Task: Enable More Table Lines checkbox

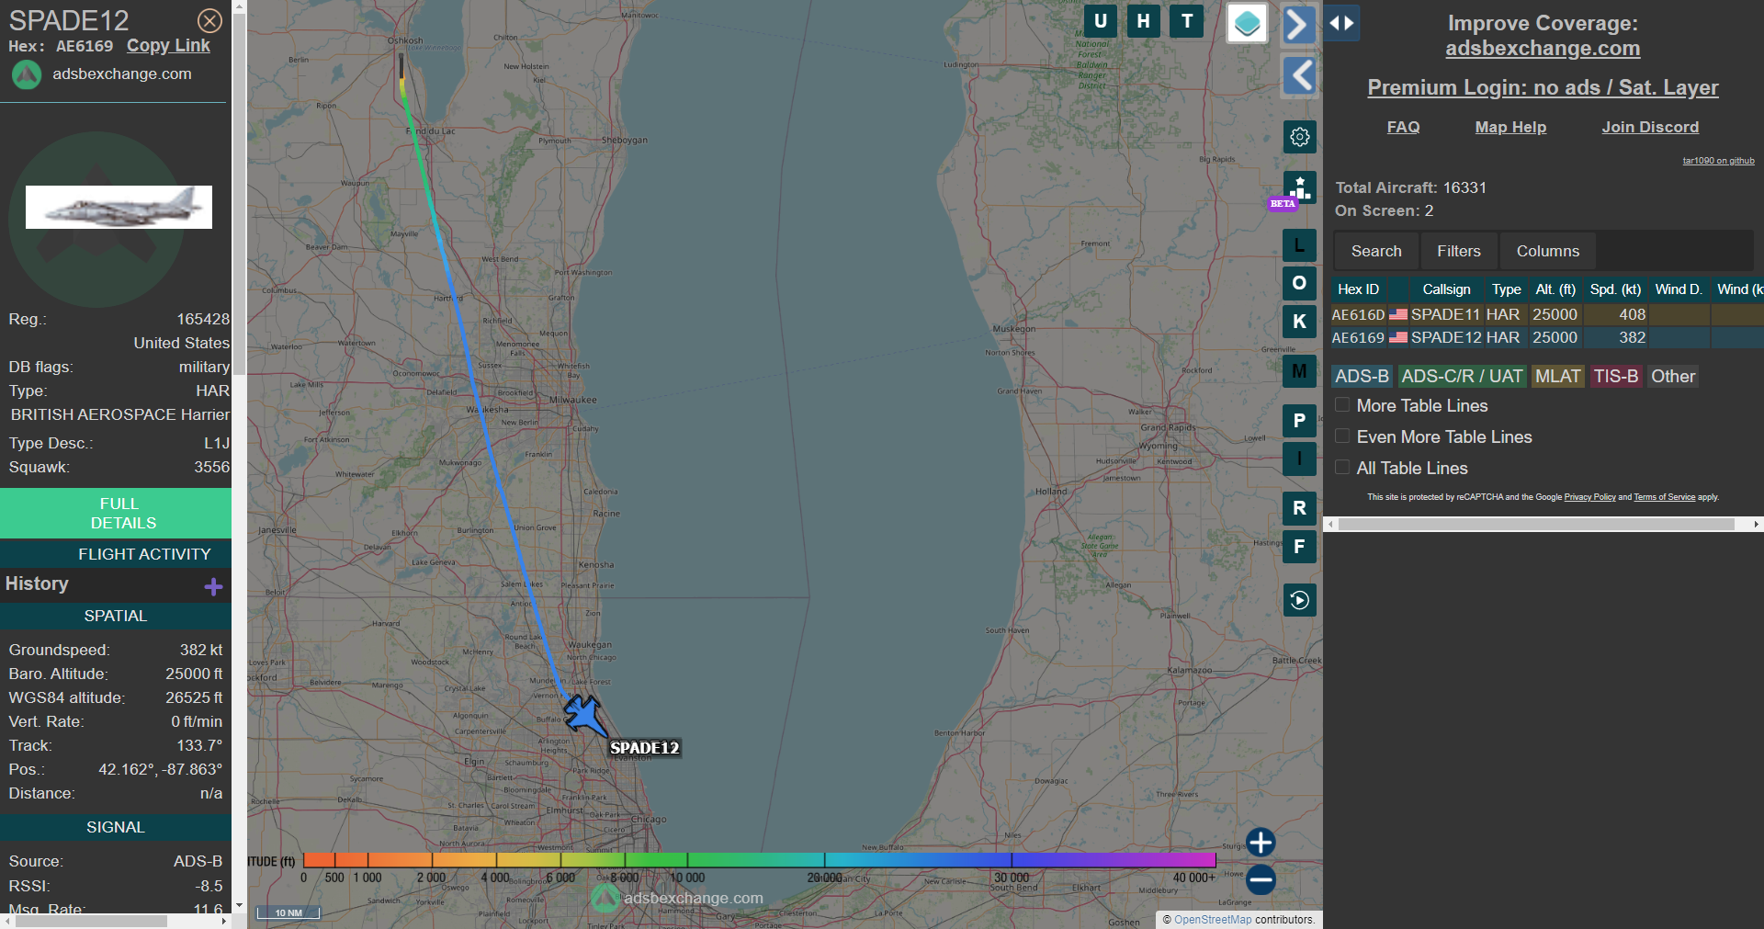Action: tap(1342, 405)
